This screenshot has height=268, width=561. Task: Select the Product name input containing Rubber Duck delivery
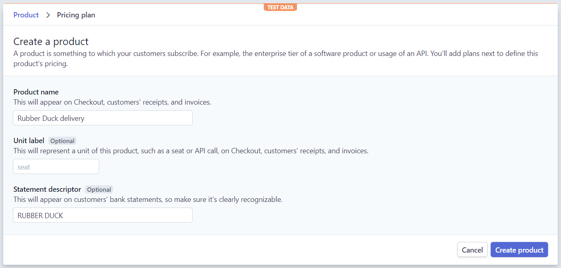(x=102, y=118)
